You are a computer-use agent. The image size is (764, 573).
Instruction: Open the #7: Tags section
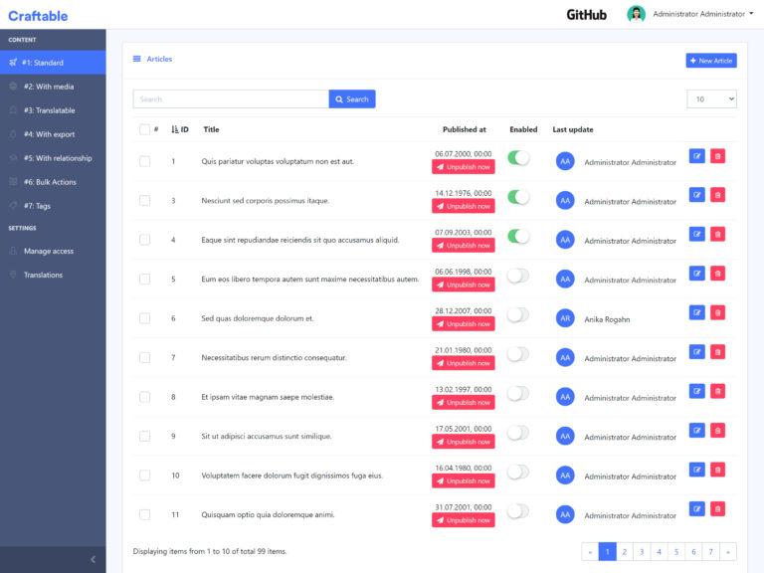pos(53,206)
